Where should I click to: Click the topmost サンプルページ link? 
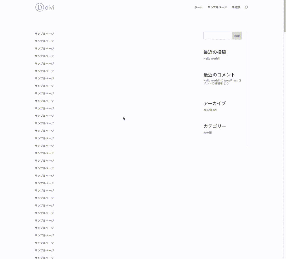point(44,34)
